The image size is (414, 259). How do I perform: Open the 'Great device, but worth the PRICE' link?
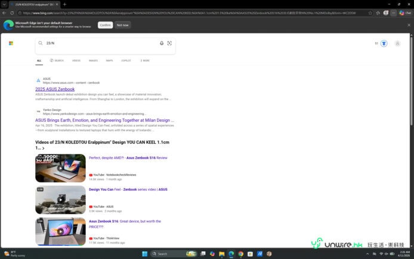[x=125, y=224]
